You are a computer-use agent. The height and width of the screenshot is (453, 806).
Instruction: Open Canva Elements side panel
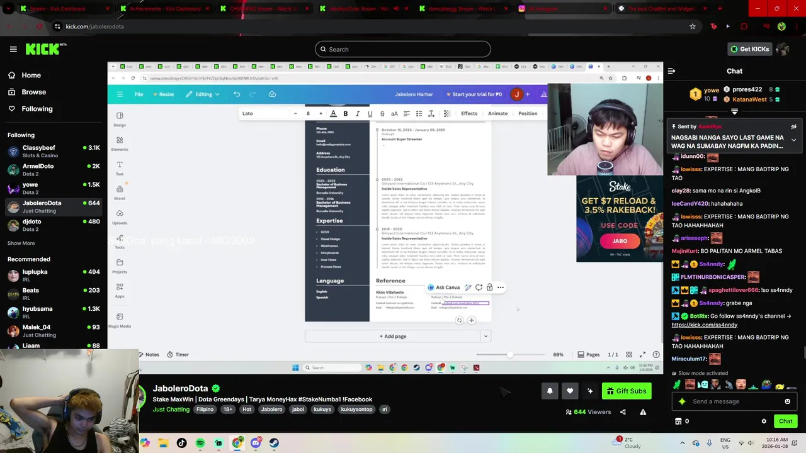click(120, 143)
